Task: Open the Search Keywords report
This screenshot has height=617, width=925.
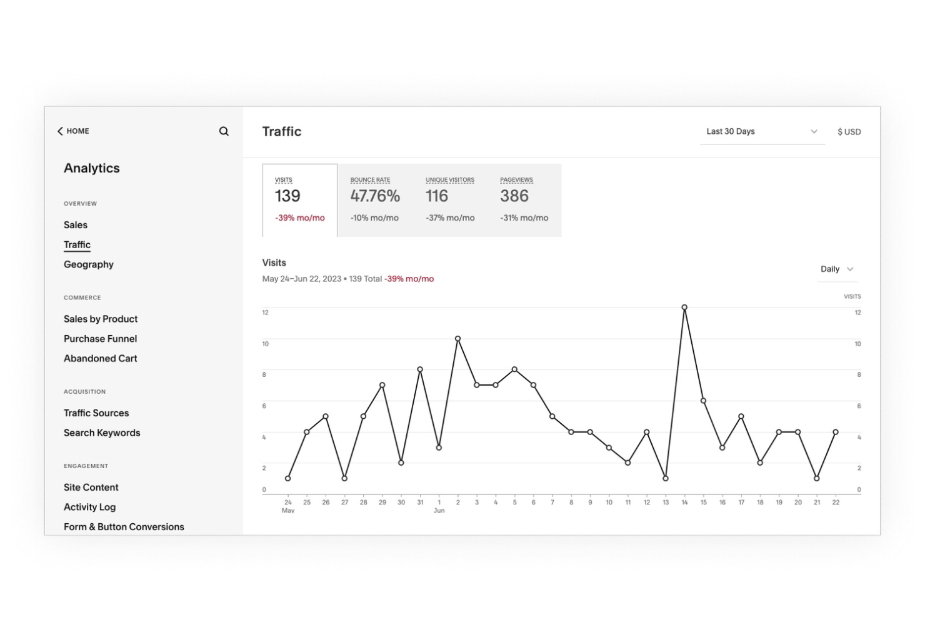Action: (102, 433)
